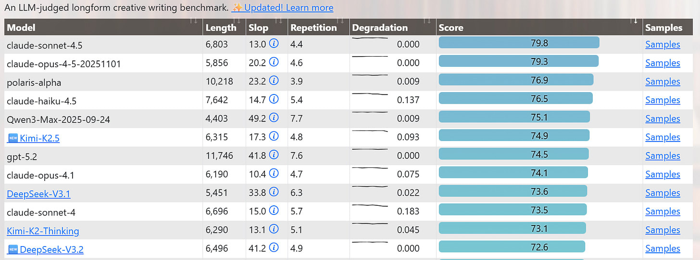Open Samples for claude-sonnet-4
The width and height of the screenshot is (700, 260).
662,211
